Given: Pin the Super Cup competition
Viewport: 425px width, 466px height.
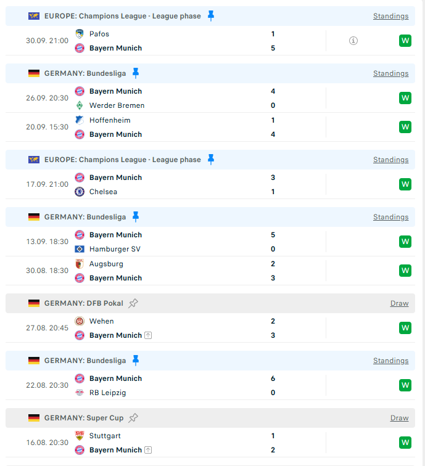Looking at the screenshot, I should [133, 418].
